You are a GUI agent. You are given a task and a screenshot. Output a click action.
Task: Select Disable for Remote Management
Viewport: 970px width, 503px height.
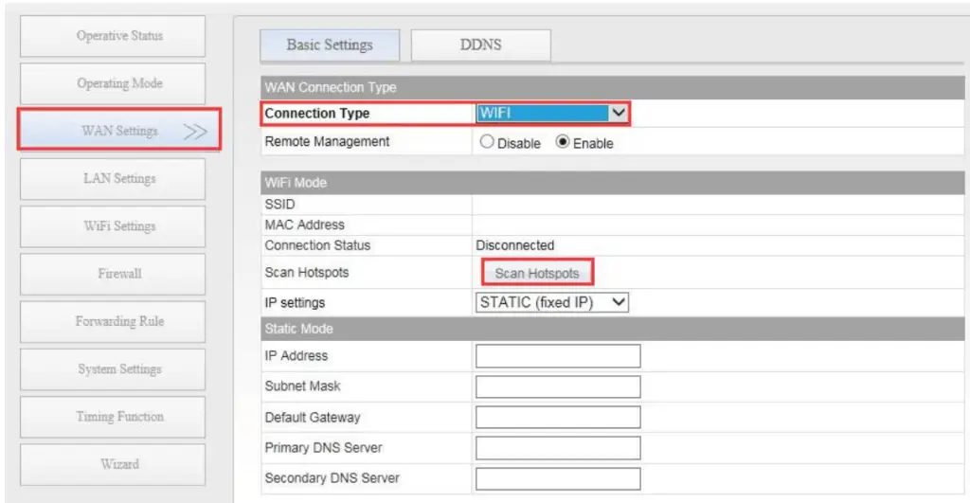pos(488,143)
